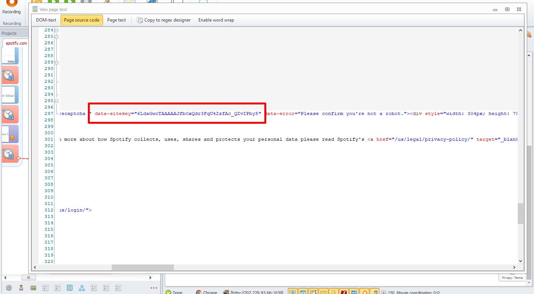Select the thumbnail block showing 'n-binar'
Viewport: 534px width, 294px height.
point(10,95)
